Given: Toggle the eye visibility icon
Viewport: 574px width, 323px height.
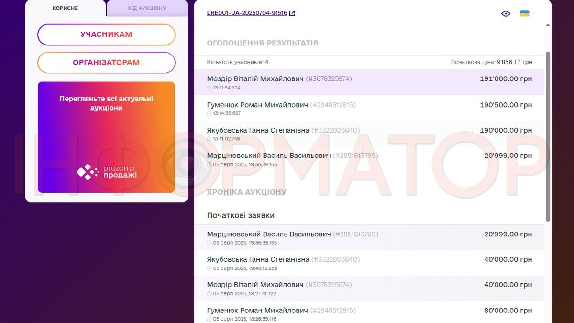Looking at the screenshot, I should click(506, 13).
